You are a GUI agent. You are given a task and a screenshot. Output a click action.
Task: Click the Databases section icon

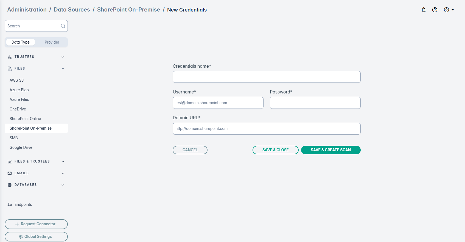click(x=10, y=185)
